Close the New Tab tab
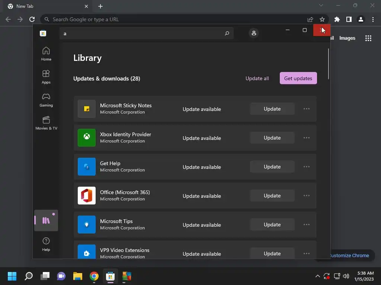The height and width of the screenshot is (285, 381). coord(86,6)
